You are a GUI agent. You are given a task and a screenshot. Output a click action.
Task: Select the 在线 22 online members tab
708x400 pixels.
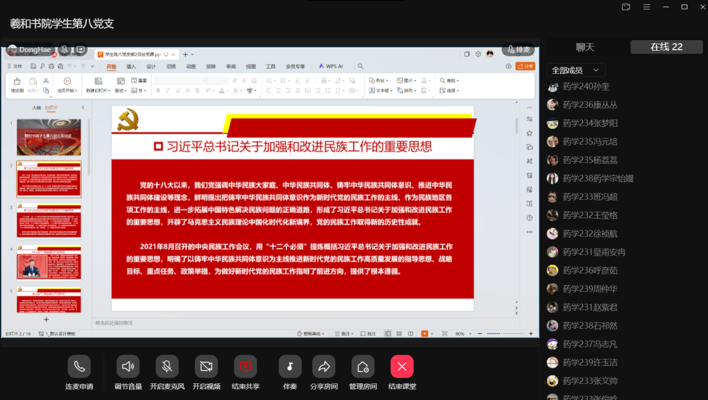[x=666, y=47]
